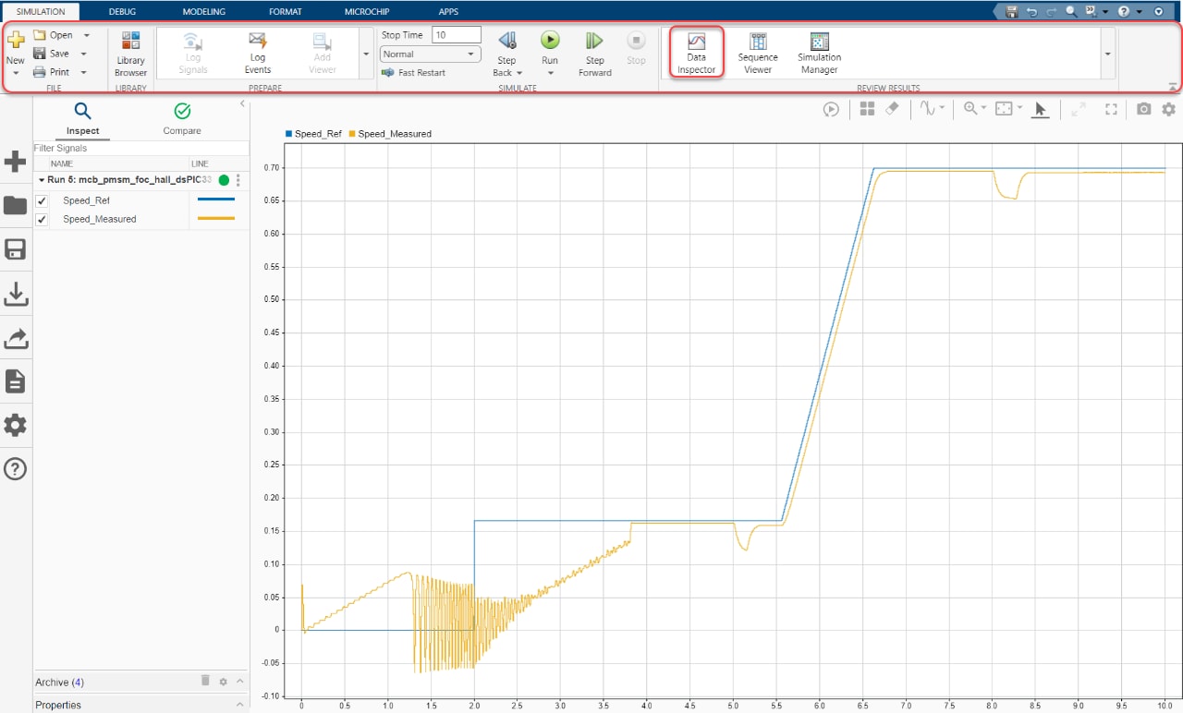Expand the Save dropdown arrow

[x=84, y=54]
